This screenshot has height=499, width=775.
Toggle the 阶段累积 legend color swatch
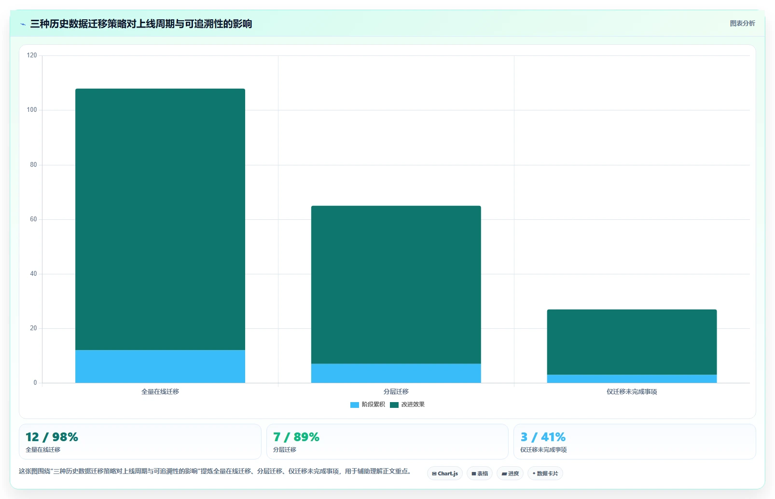click(x=355, y=405)
